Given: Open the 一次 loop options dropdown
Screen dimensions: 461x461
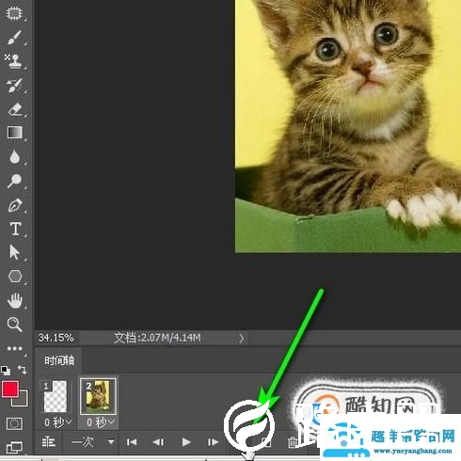Looking at the screenshot, I should pos(92,442).
